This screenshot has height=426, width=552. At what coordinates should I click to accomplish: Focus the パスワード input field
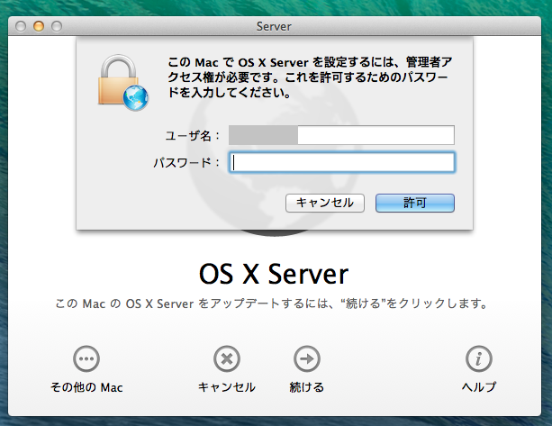coord(341,162)
